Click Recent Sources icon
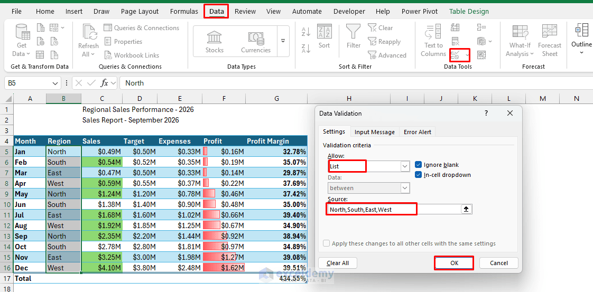This screenshot has width=593, height=292. pos(54,41)
